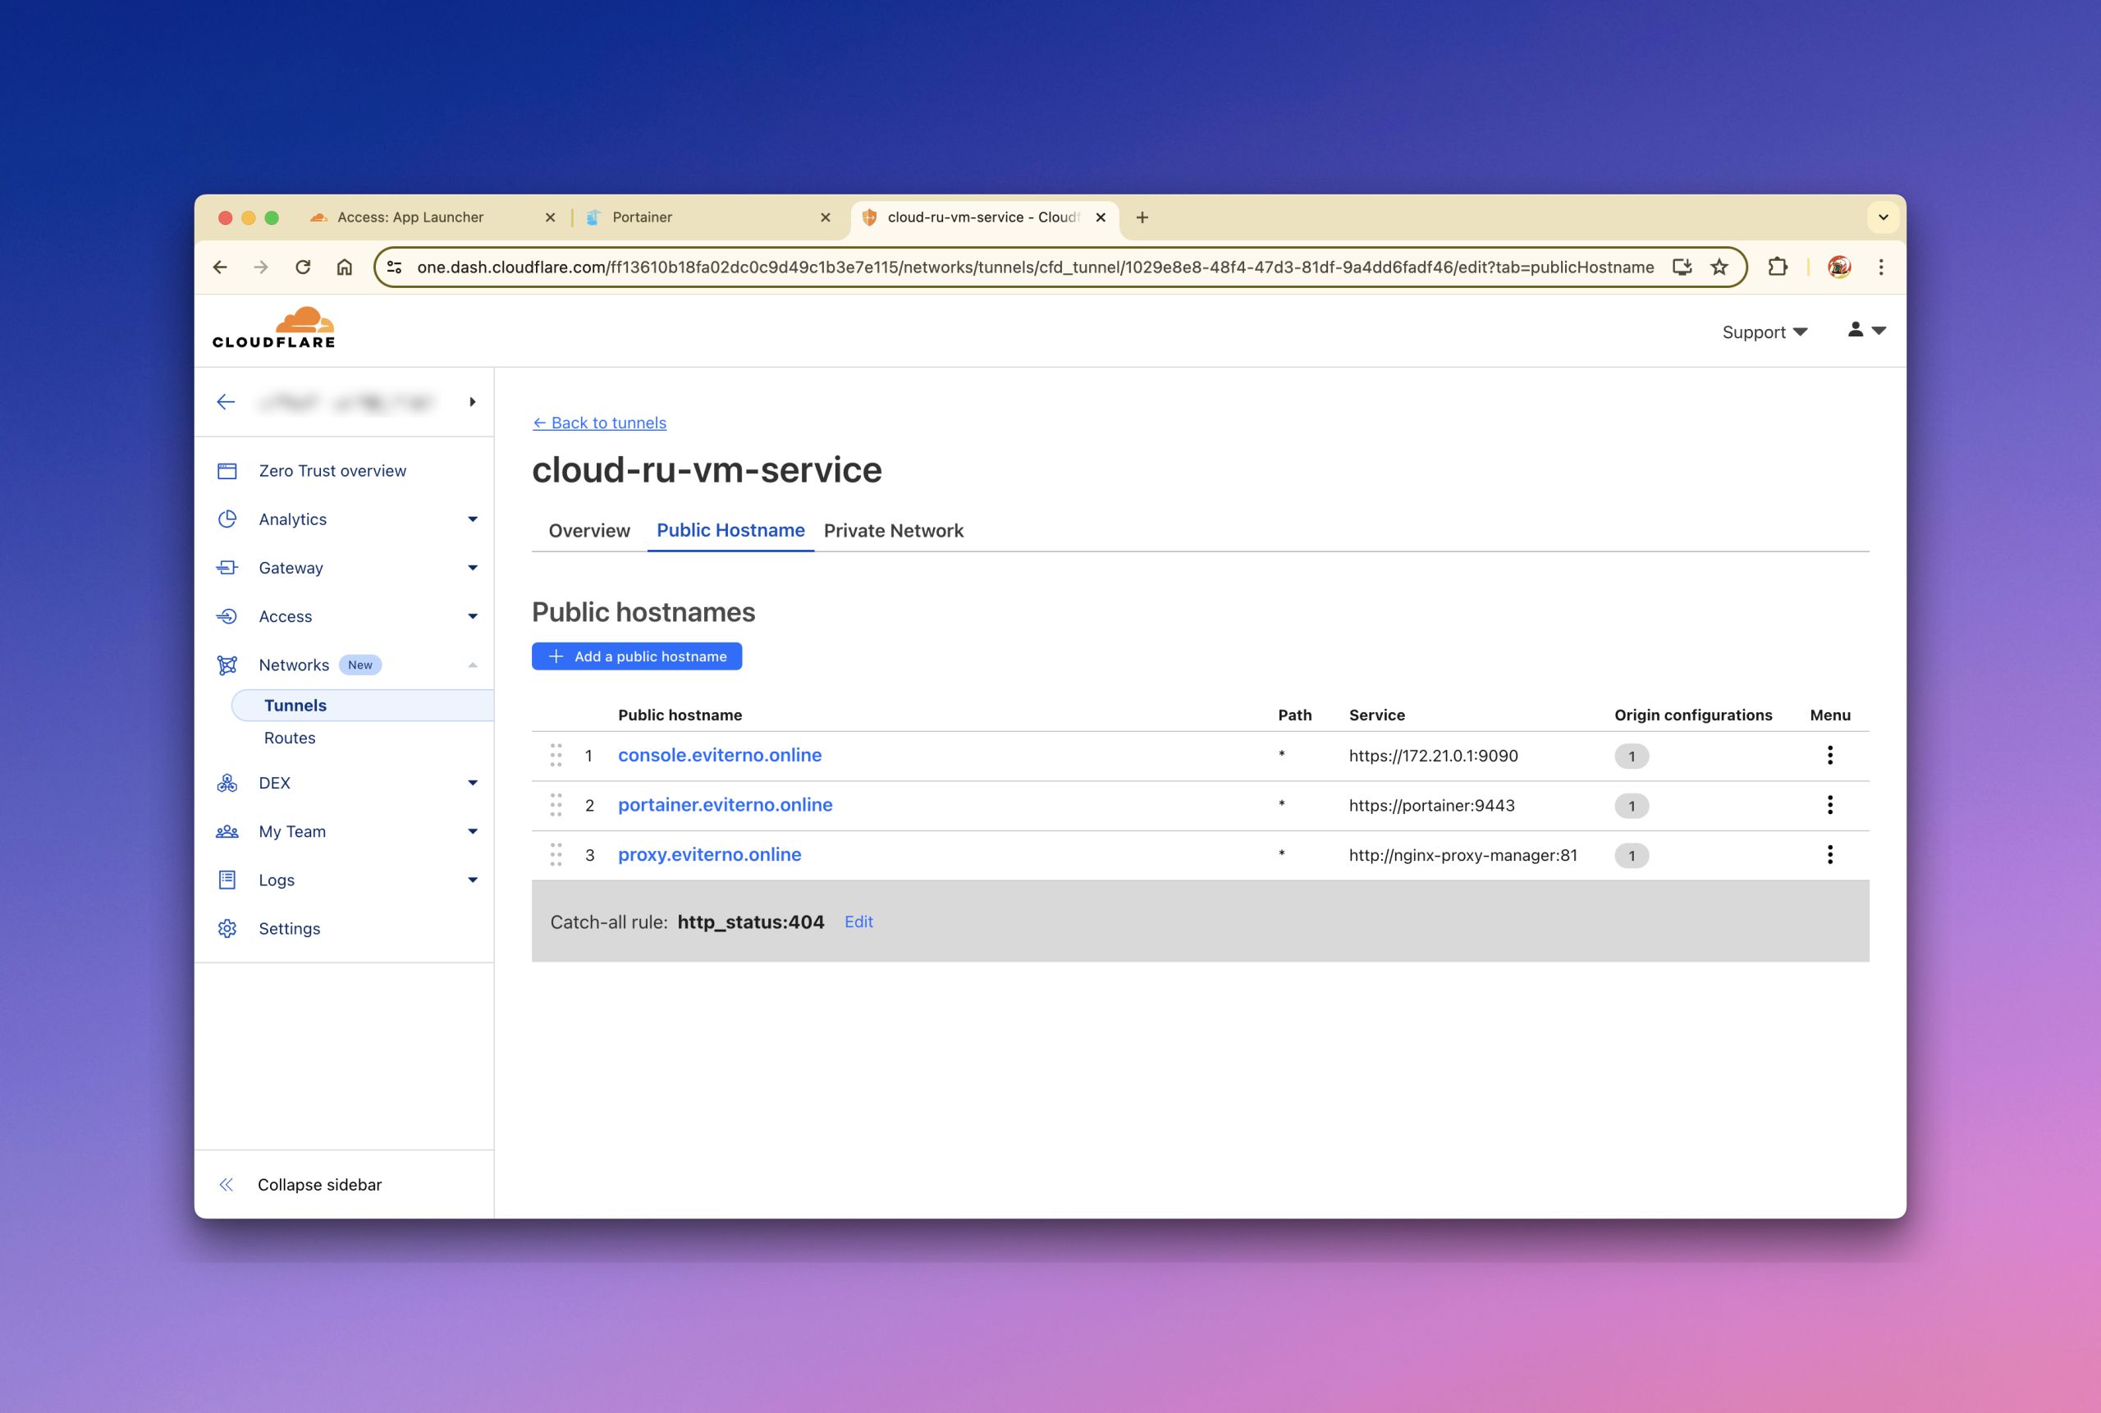Click drag handle of portainer.eviterno.online row

556,805
